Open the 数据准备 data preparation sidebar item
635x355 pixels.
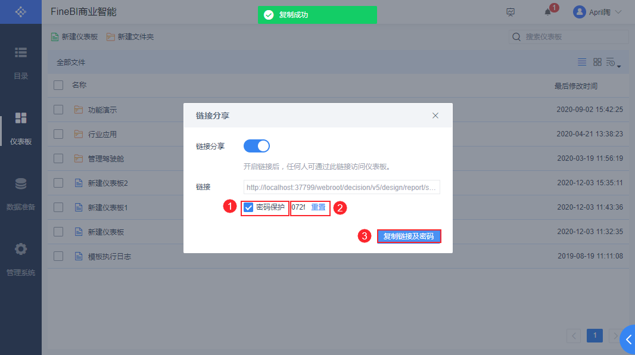(x=21, y=194)
